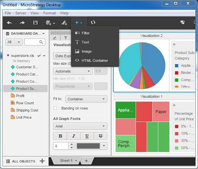This screenshot has height=169, width=198.
Task: Toggle Underline for graph fonts
Action: [87, 136]
